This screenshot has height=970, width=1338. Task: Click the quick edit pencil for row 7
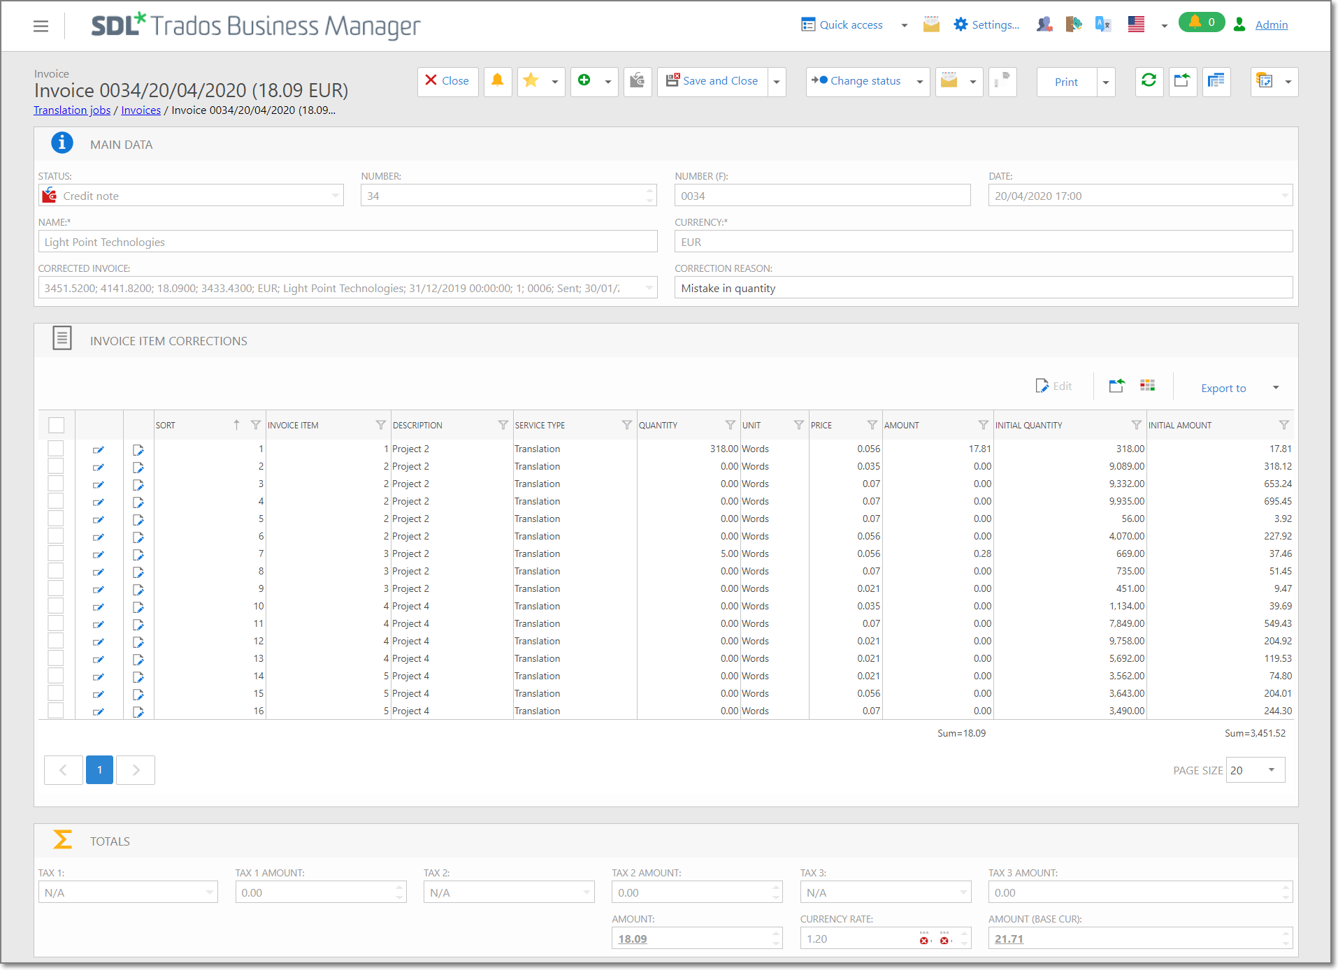[x=99, y=555]
